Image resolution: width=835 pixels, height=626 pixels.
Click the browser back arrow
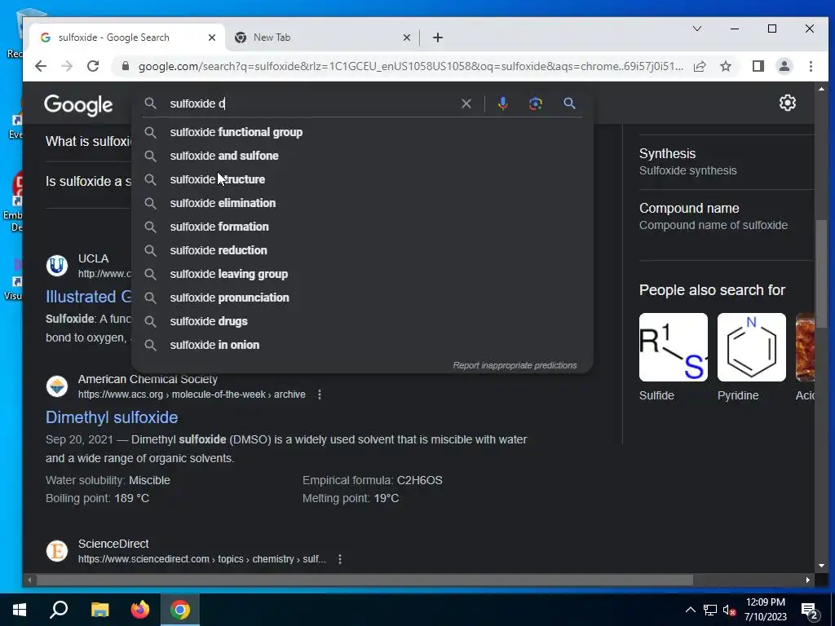pyautogui.click(x=41, y=66)
